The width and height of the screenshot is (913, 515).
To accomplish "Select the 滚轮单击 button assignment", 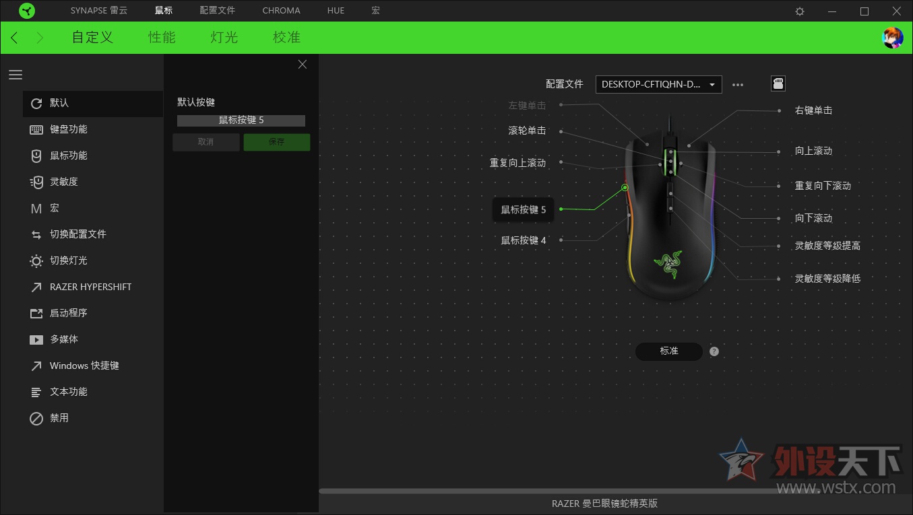I will pyautogui.click(x=527, y=131).
